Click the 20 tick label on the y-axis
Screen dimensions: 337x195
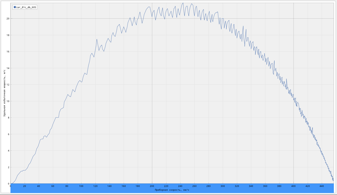(x=8, y=19)
